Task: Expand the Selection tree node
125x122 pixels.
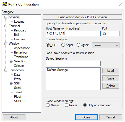Action: [11, 61]
